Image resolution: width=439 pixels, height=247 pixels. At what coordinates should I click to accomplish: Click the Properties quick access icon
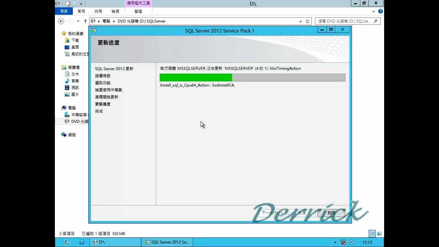[68, 4]
